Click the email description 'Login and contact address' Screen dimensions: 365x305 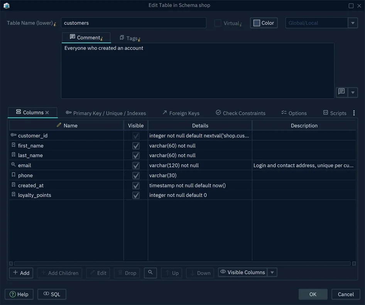pyautogui.click(x=303, y=165)
